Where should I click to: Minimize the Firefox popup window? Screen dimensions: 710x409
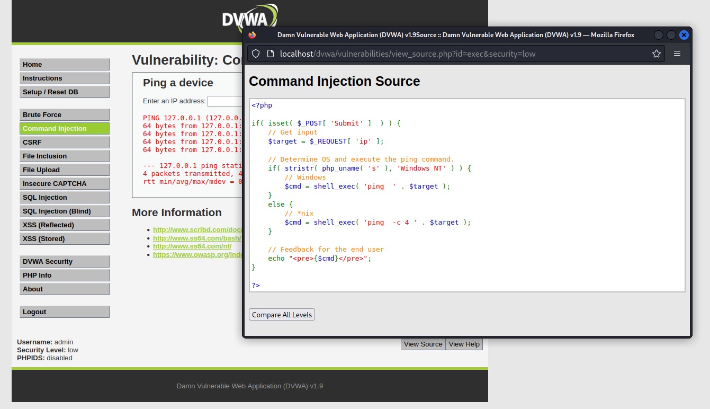(x=659, y=35)
